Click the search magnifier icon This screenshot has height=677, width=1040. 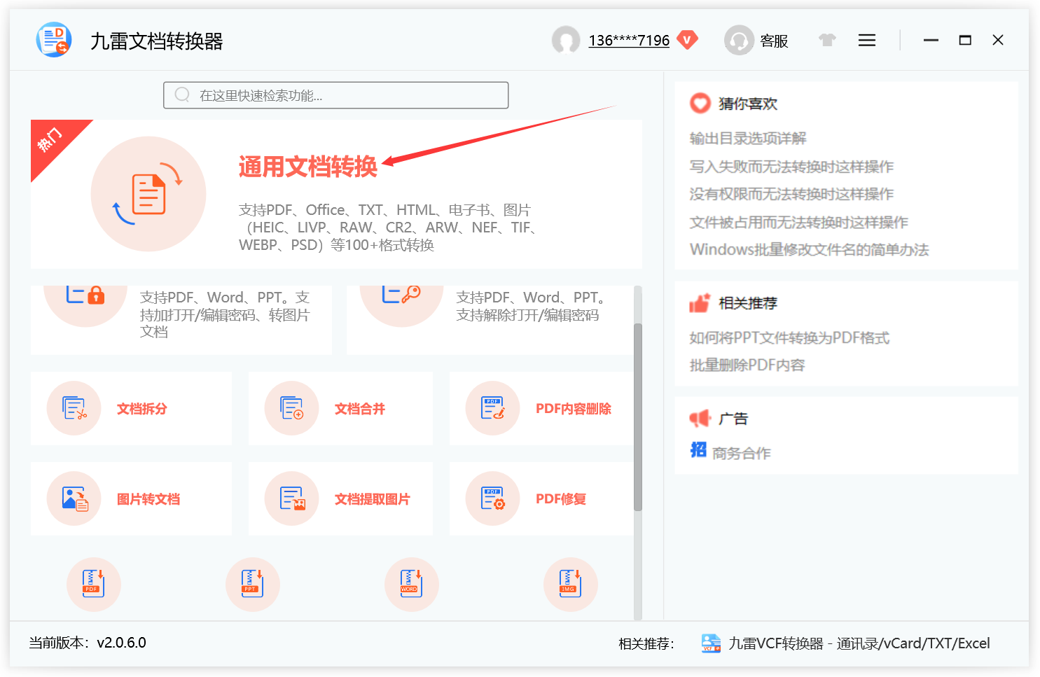[182, 95]
